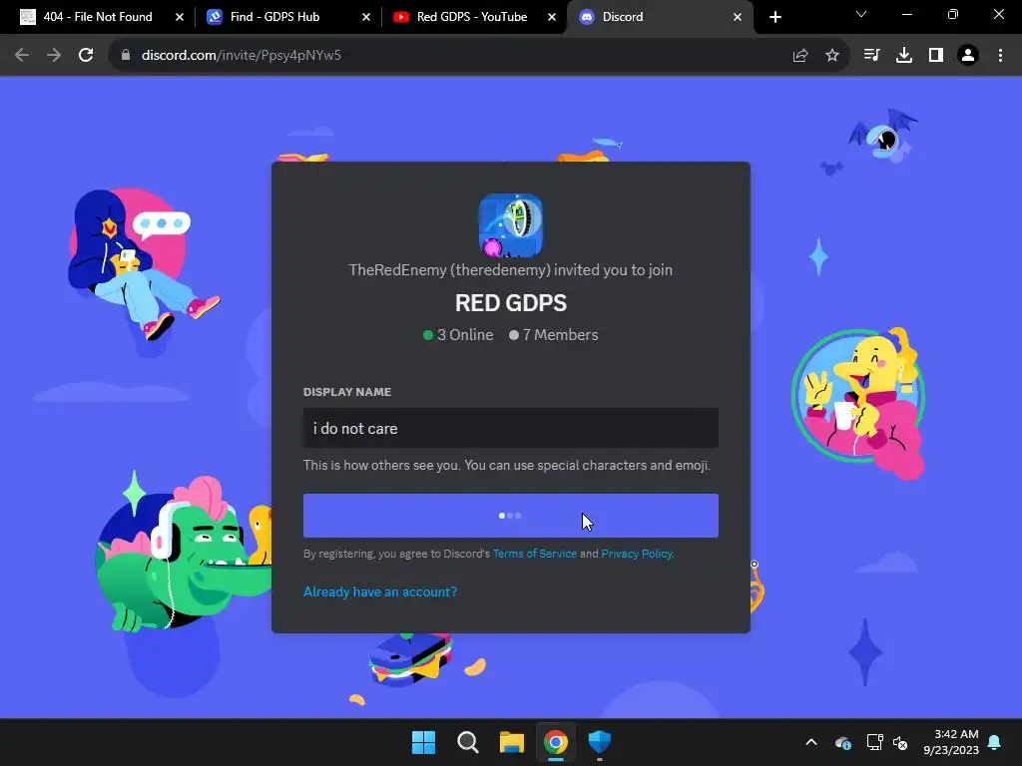Click the loading Continue button
1022x766 pixels.
[x=510, y=516]
